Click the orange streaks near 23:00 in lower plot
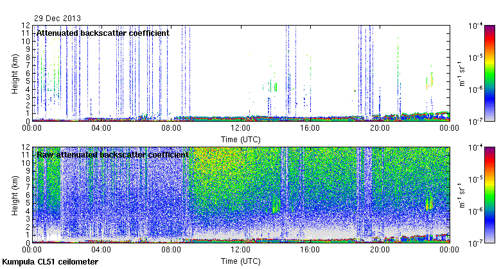 tap(430, 204)
